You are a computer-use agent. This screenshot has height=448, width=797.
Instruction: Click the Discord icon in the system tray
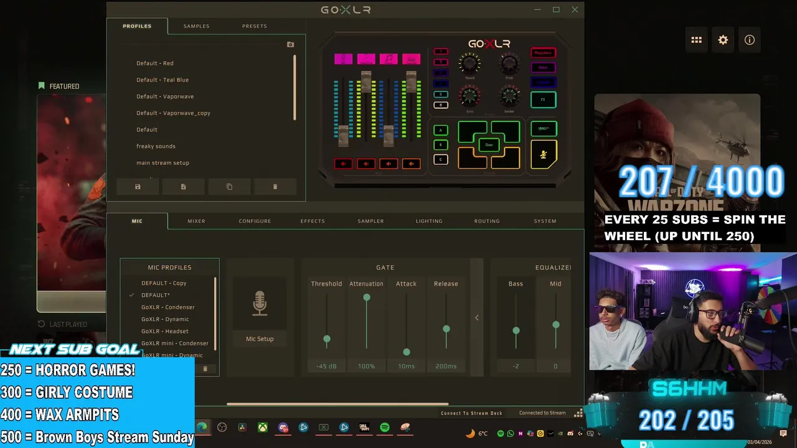coord(570,433)
